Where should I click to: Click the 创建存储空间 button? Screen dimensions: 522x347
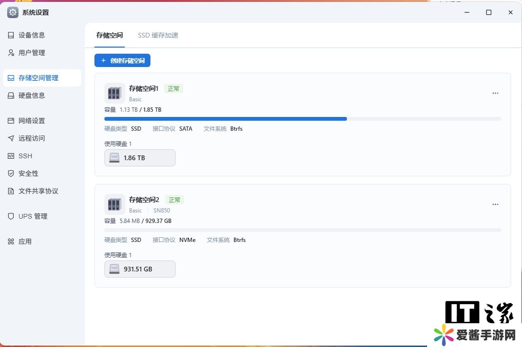click(x=122, y=60)
